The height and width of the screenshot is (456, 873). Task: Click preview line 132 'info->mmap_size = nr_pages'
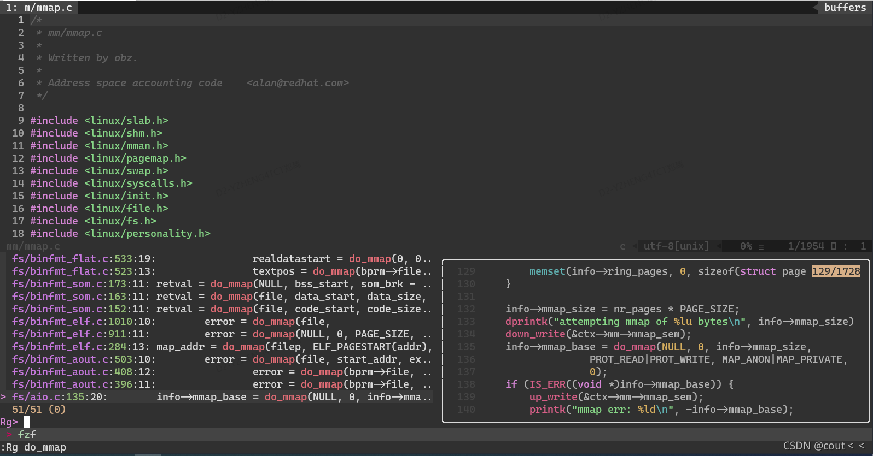tap(622, 309)
